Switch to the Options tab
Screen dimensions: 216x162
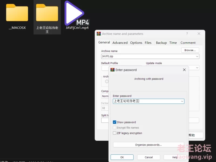click(136, 43)
